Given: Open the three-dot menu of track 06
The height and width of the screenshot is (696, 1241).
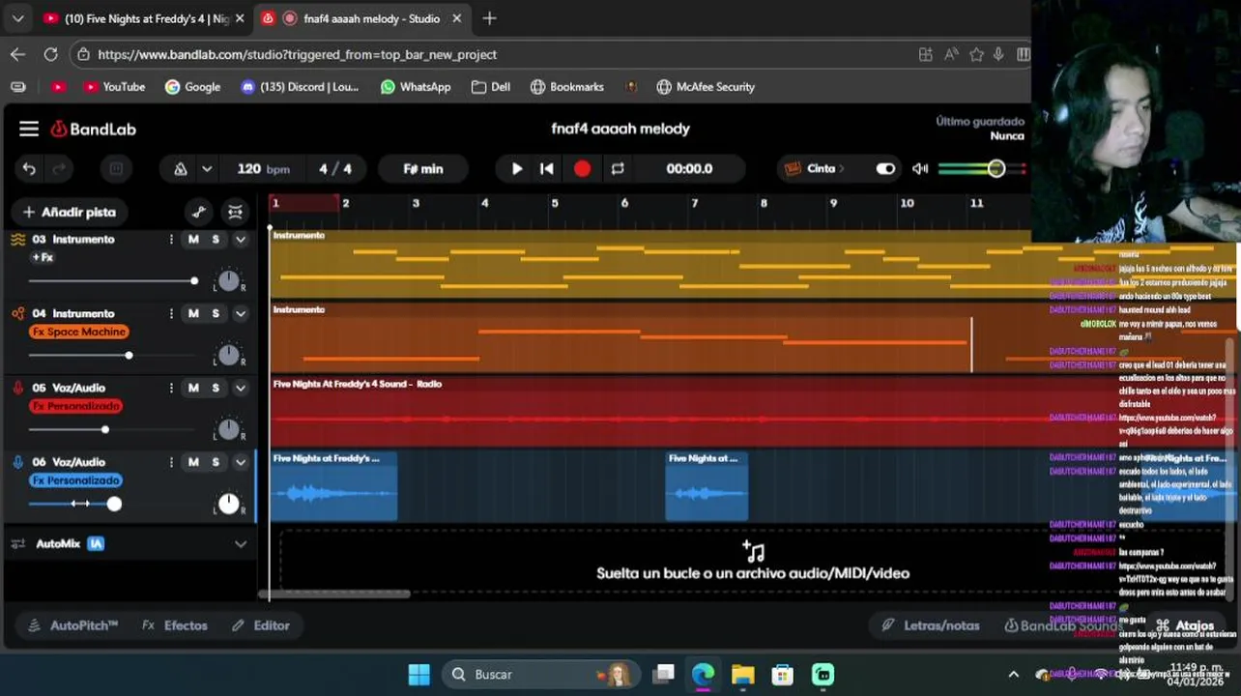Looking at the screenshot, I should 171,462.
